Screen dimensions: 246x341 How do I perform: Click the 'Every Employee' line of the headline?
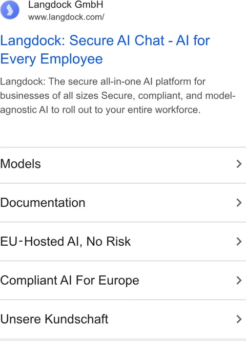click(51, 59)
